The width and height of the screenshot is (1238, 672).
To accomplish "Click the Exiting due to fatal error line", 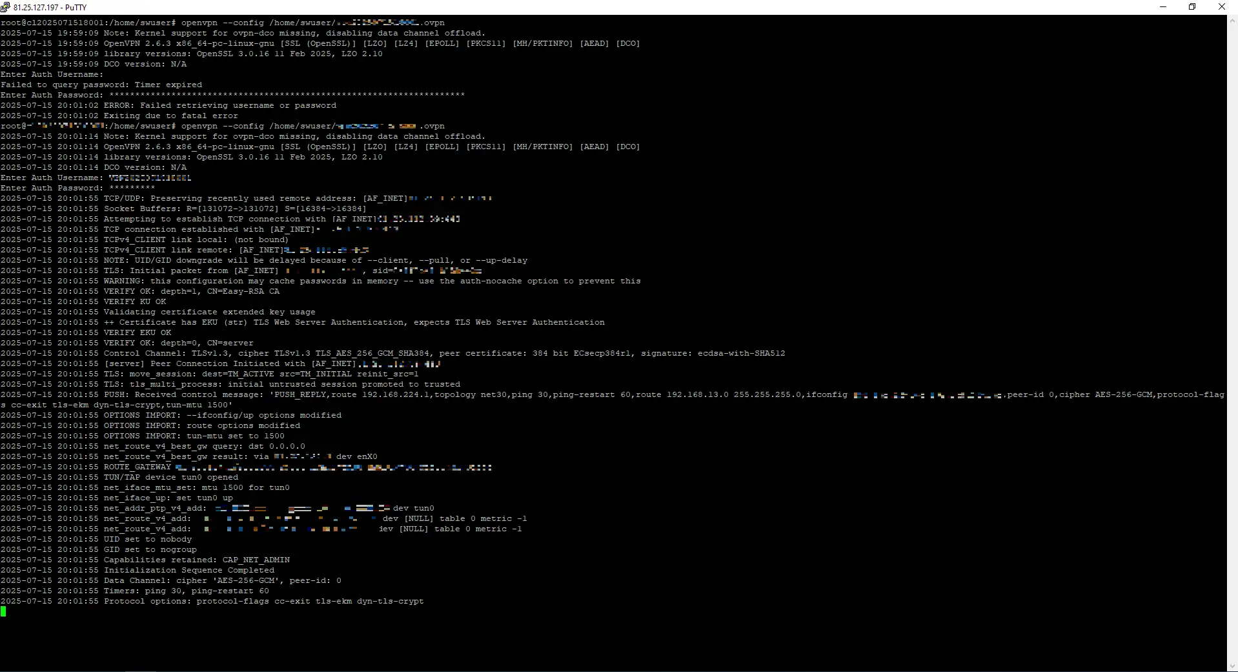I will point(170,116).
